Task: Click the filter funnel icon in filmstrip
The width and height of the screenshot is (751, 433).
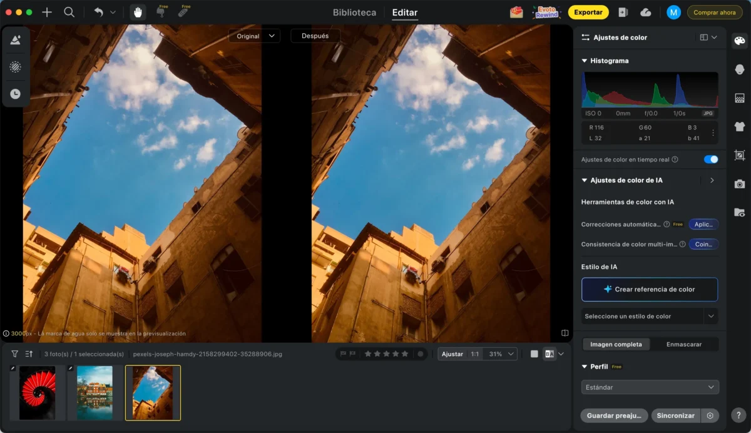Action: [x=15, y=354]
